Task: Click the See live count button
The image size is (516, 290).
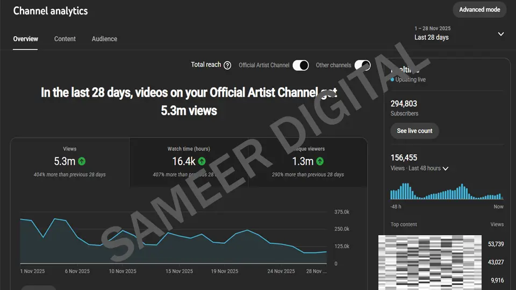Action: point(414,131)
